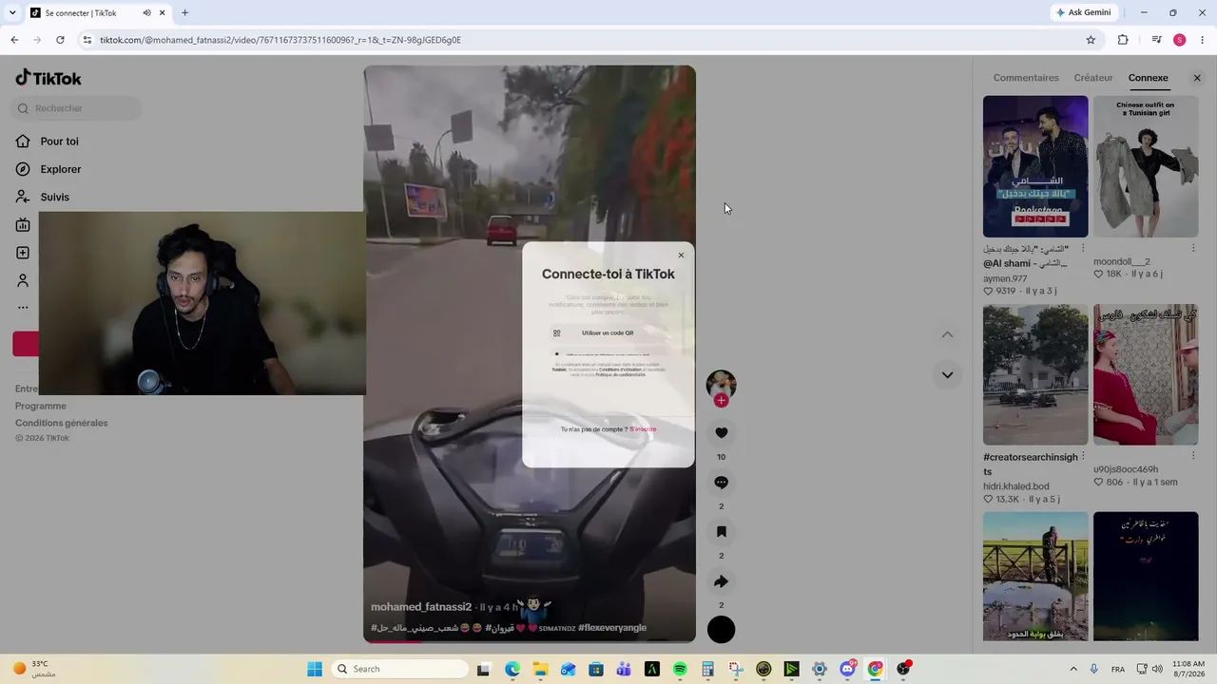Open Microsoft Edge from taskbar
Viewport: 1217px width, 684px height.
[x=512, y=669]
